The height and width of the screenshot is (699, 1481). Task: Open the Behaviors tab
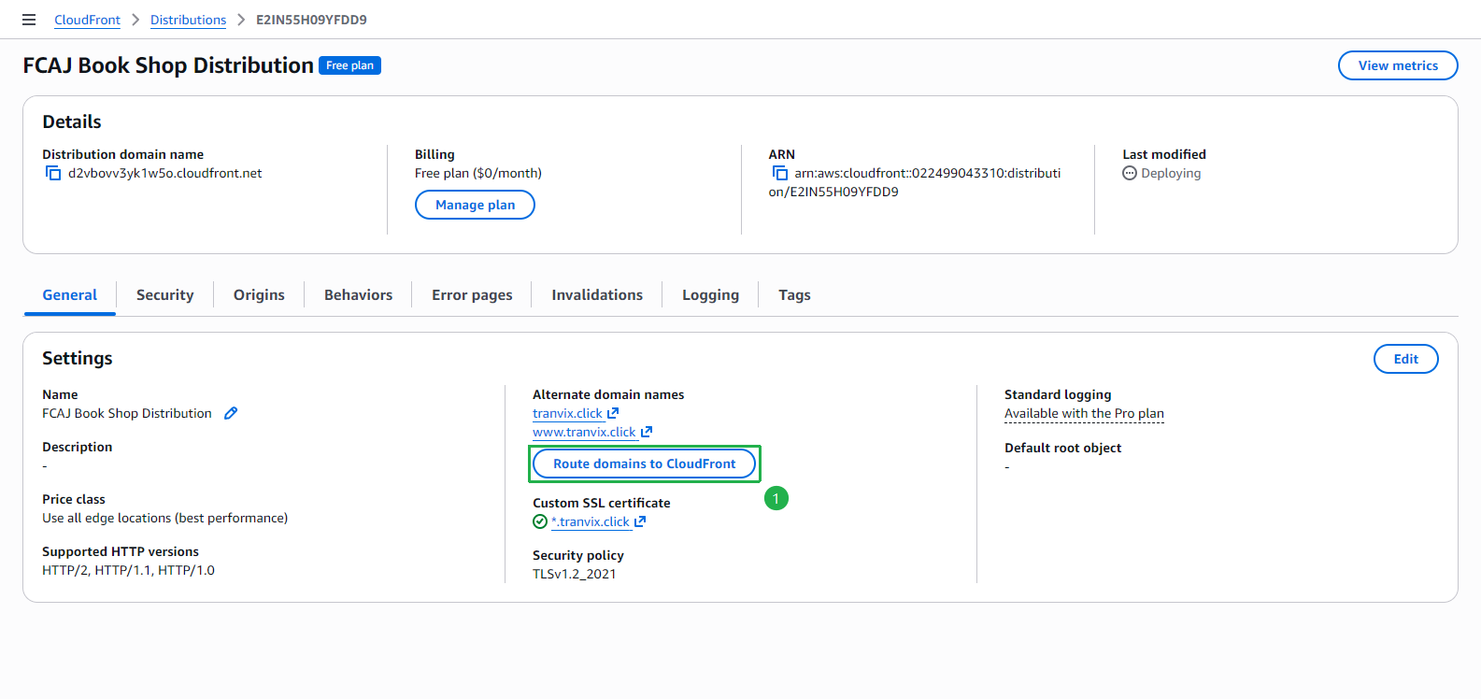pyautogui.click(x=358, y=295)
